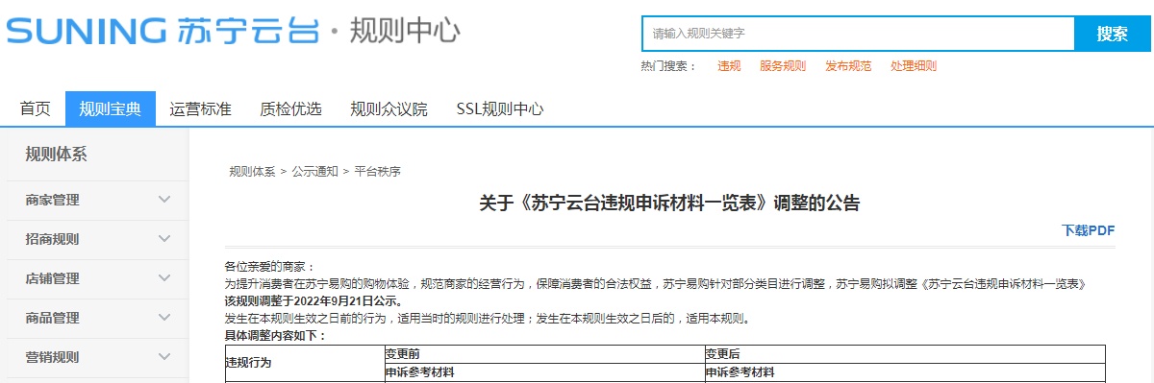Click the 搜索 search button

pyautogui.click(x=1113, y=34)
